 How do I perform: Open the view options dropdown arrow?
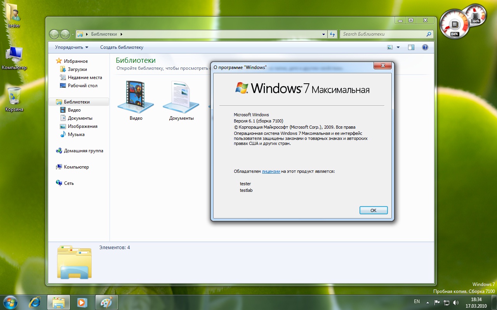click(398, 47)
